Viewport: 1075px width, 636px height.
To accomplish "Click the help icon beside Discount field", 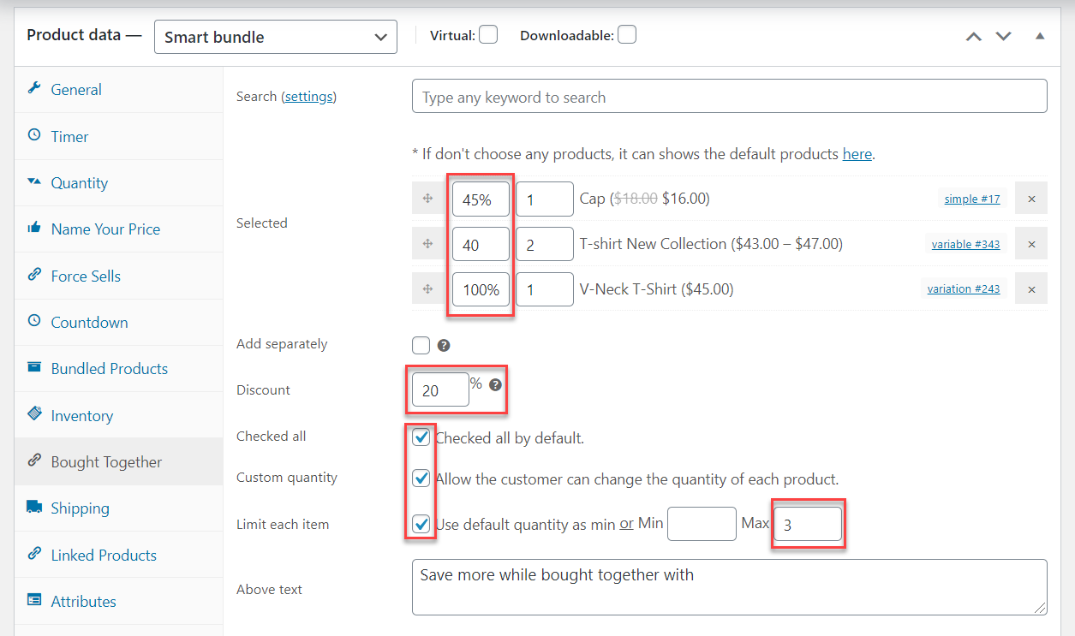I will [x=495, y=385].
